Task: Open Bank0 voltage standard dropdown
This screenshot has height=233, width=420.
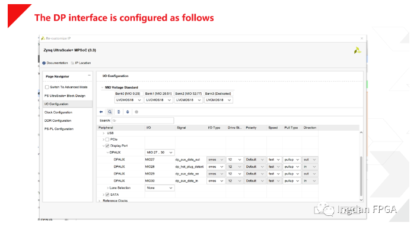Action: (x=129, y=100)
